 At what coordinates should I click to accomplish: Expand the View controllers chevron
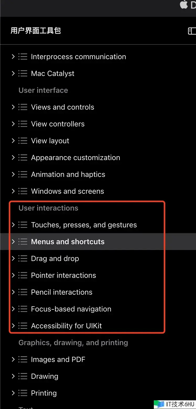click(x=13, y=124)
